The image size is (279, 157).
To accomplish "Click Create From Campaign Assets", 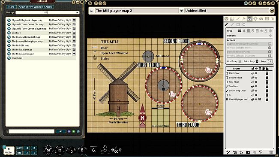I will tap(36, 7).
